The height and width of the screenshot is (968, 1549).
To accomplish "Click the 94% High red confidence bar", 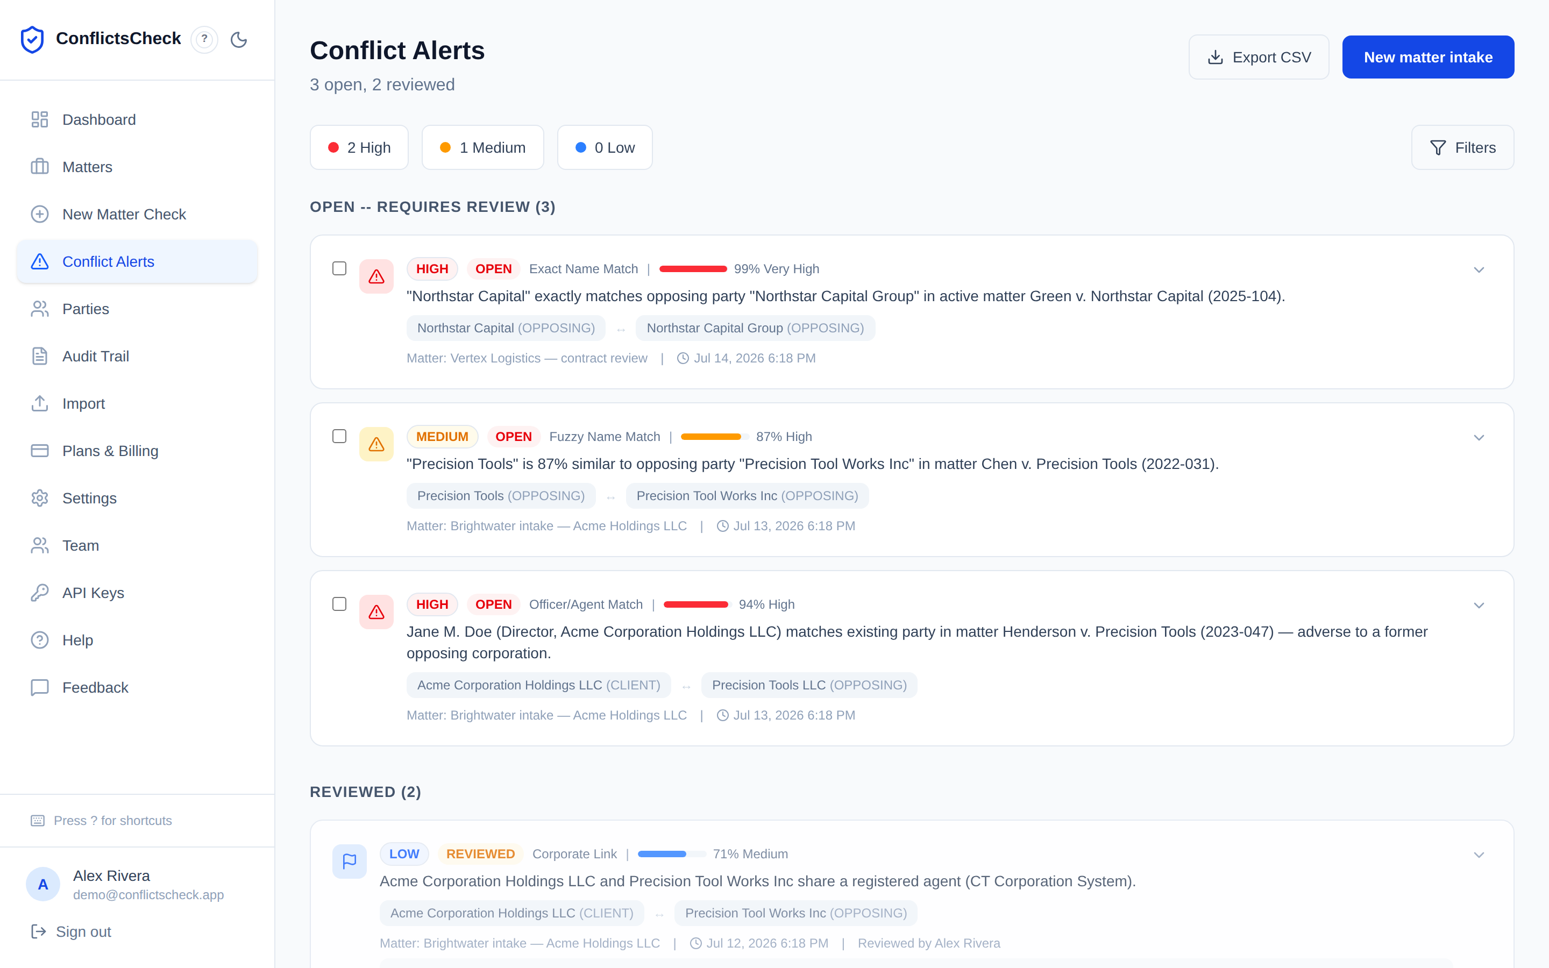I will click(x=698, y=604).
